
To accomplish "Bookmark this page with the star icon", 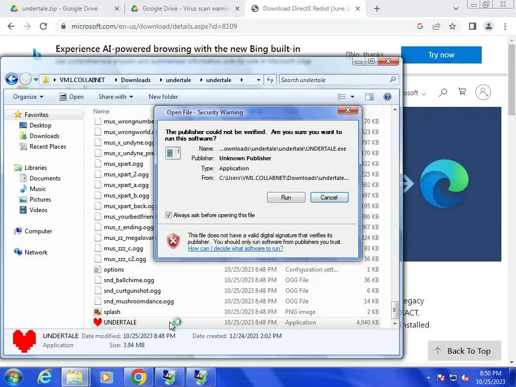I will [x=453, y=26].
